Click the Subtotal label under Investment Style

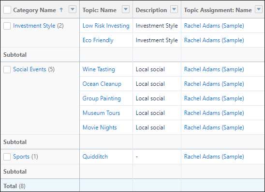click(15, 55)
